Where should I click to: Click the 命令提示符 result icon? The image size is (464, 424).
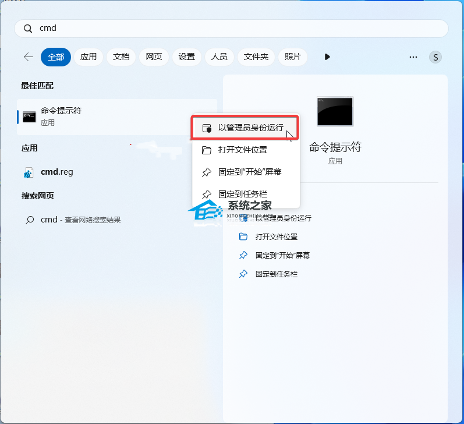tap(29, 116)
